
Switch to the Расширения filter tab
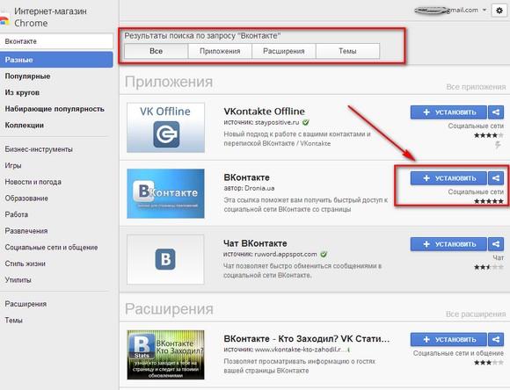coord(284,51)
